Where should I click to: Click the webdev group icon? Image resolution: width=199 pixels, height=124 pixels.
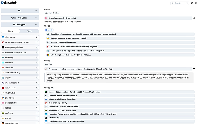tap(46, 30)
